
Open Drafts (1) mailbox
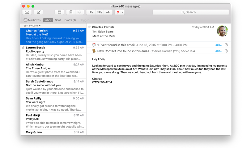(70, 20)
